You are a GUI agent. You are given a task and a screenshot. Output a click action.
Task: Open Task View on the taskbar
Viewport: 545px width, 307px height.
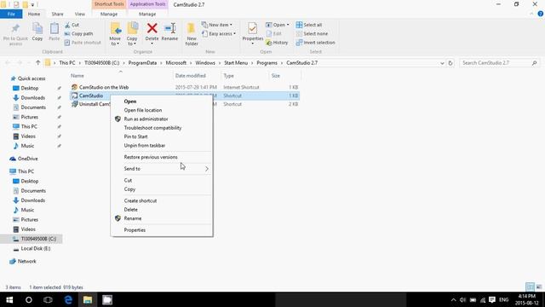[48, 299]
